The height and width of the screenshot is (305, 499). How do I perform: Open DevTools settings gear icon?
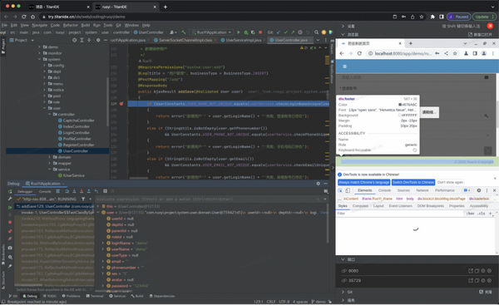tap(479, 190)
